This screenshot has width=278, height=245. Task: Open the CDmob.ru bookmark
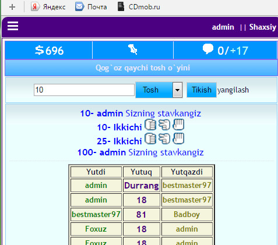[x=139, y=7]
